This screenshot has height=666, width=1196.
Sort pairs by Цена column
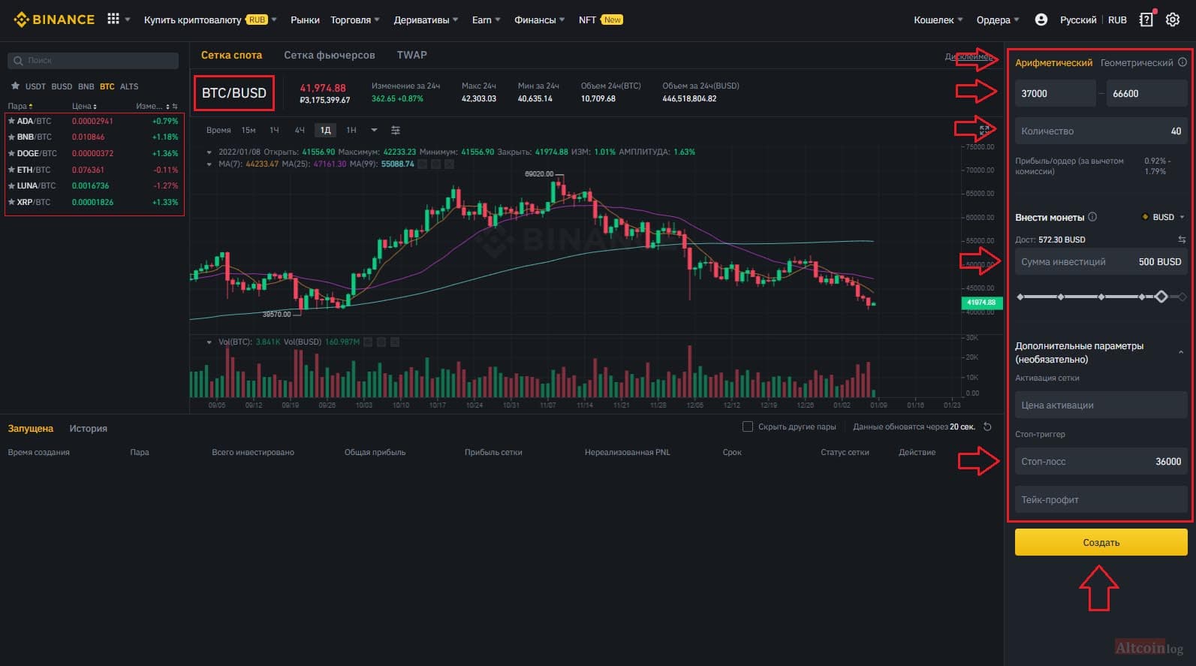pos(85,107)
